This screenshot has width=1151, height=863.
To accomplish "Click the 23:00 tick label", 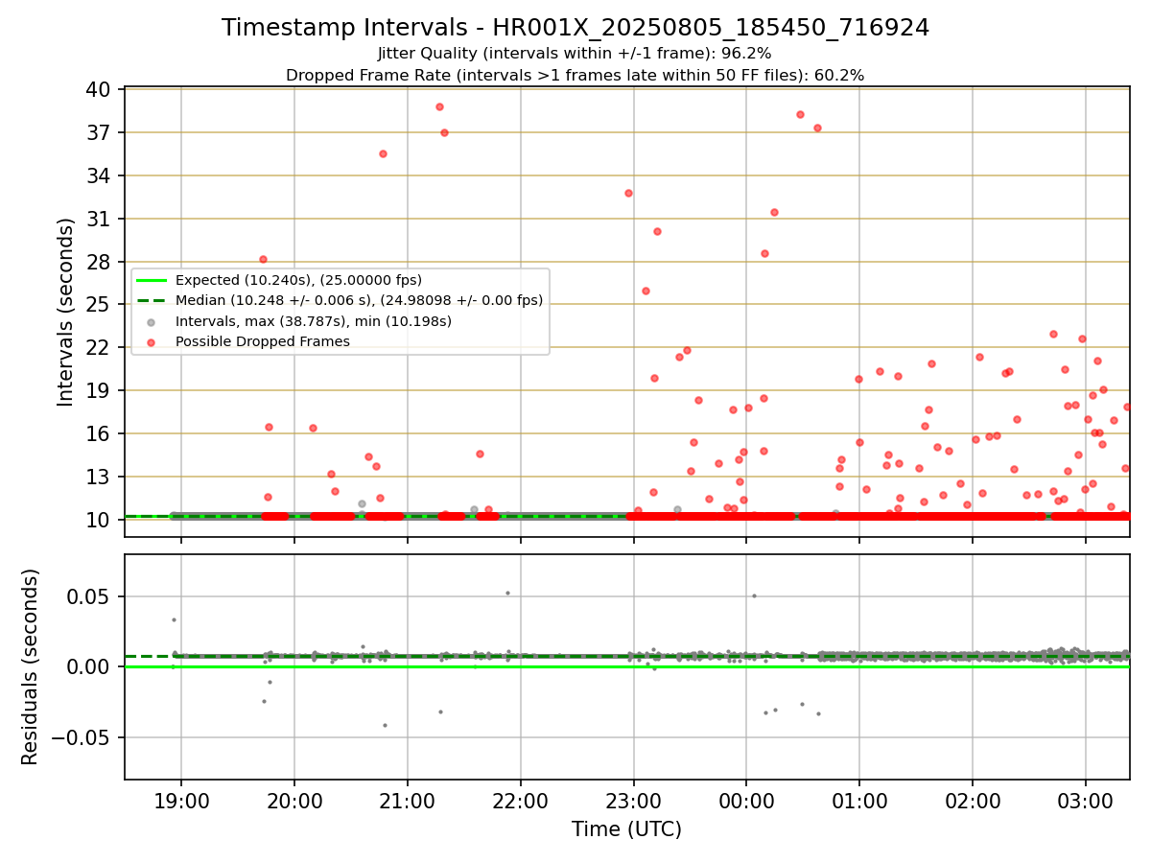I will click(633, 801).
